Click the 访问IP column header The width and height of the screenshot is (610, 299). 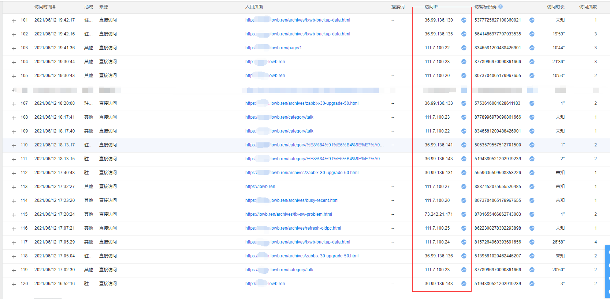pyautogui.click(x=431, y=7)
